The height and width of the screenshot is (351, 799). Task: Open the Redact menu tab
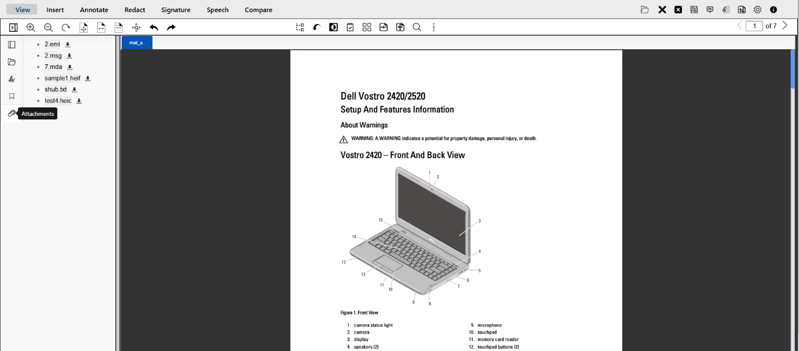point(135,10)
